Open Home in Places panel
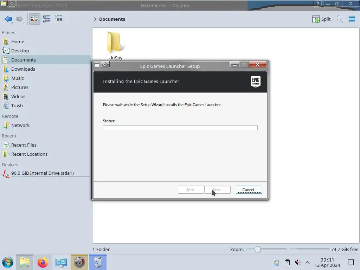The width and height of the screenshot is (360, 270). 45,41
